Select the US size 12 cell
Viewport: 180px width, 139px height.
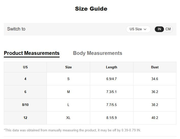(x=25, y=118)
